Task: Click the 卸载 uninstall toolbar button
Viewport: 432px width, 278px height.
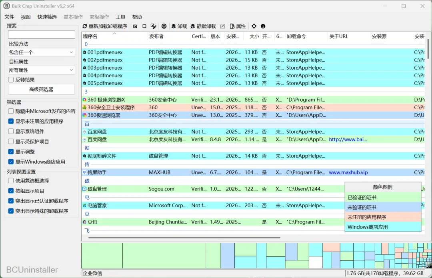Action: click(x=179, y=26)
